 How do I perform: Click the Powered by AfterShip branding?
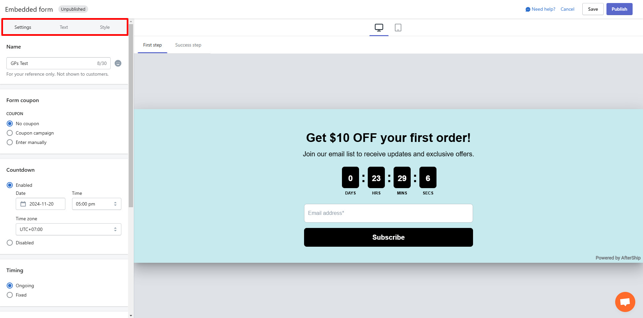pos(618,258)
